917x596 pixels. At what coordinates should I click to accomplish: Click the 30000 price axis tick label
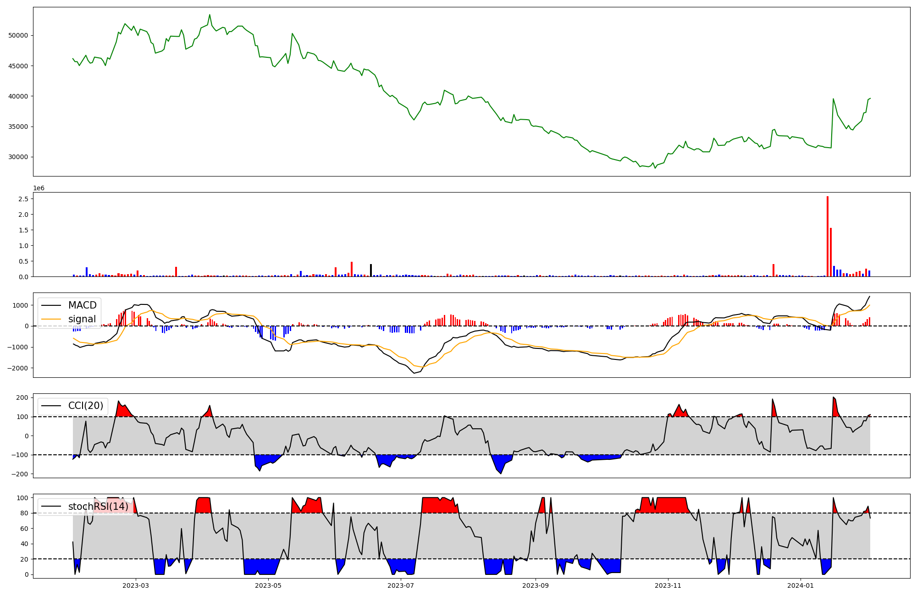click(x=18, y=157)
